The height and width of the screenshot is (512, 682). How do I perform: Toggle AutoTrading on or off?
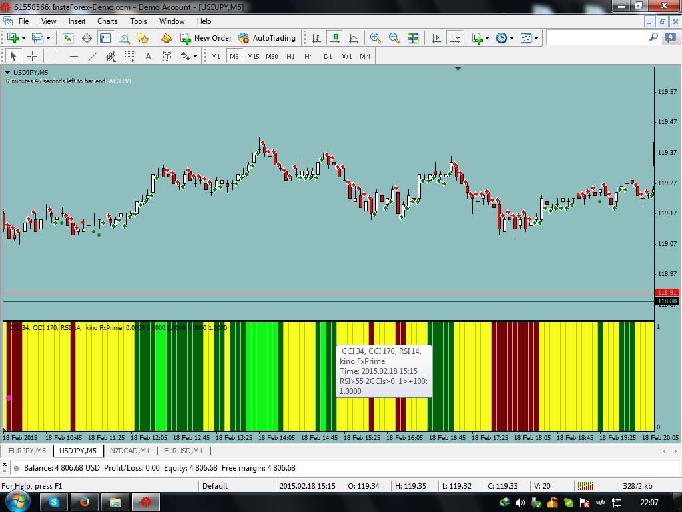click(x=266, y=38)
